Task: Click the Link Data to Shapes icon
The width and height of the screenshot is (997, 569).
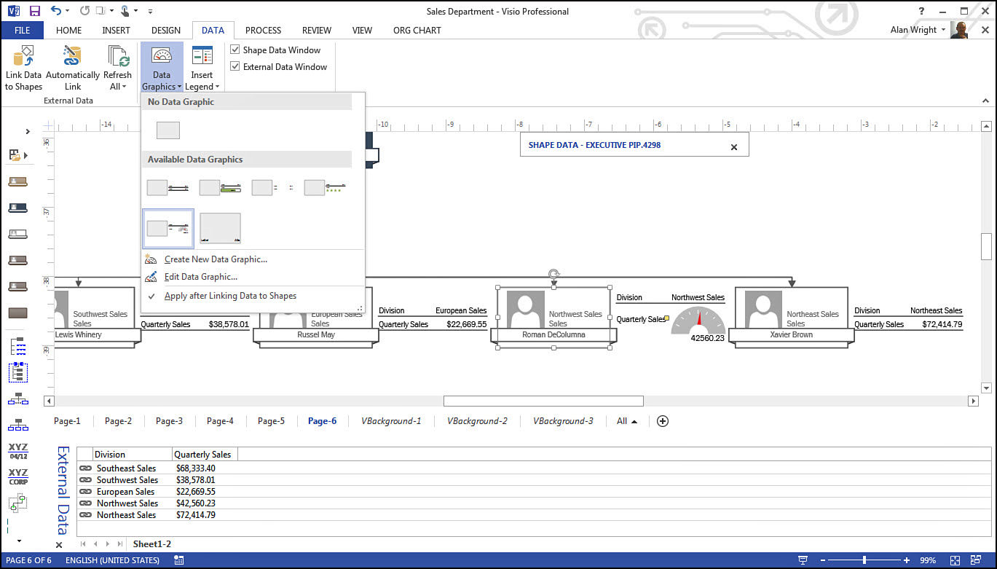Action: click(x=23, y=56)
